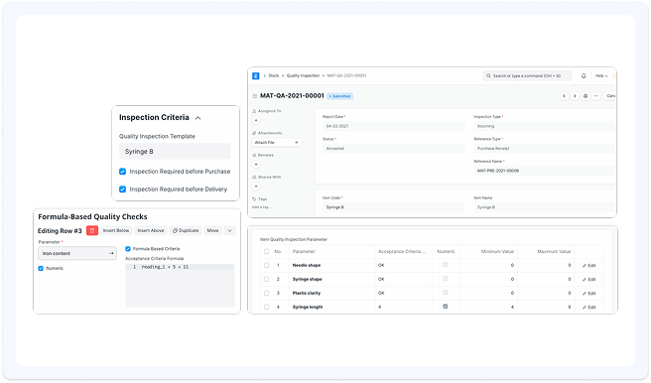
Task: Toggle sidebar with icon beside MAT-QA-2021-00001 title
Action: pos(254,96)
